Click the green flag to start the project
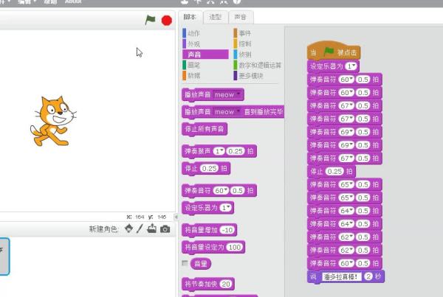 click(150, 20)
